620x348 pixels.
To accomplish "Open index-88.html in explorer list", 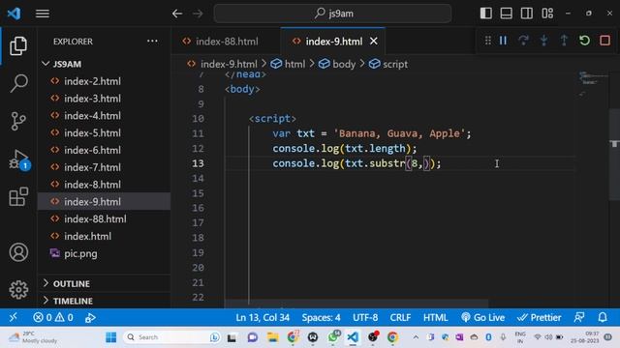I will (x=104, y=219).
